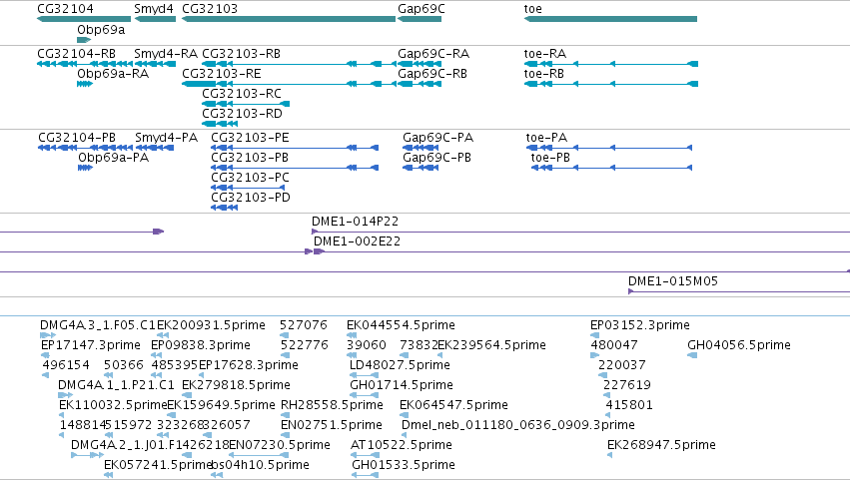850x480 pixels.
Task: Click the Dmel_neb_011180_0636_0909.3prime label
Action: pyautogui.click(x=518, y=425)
